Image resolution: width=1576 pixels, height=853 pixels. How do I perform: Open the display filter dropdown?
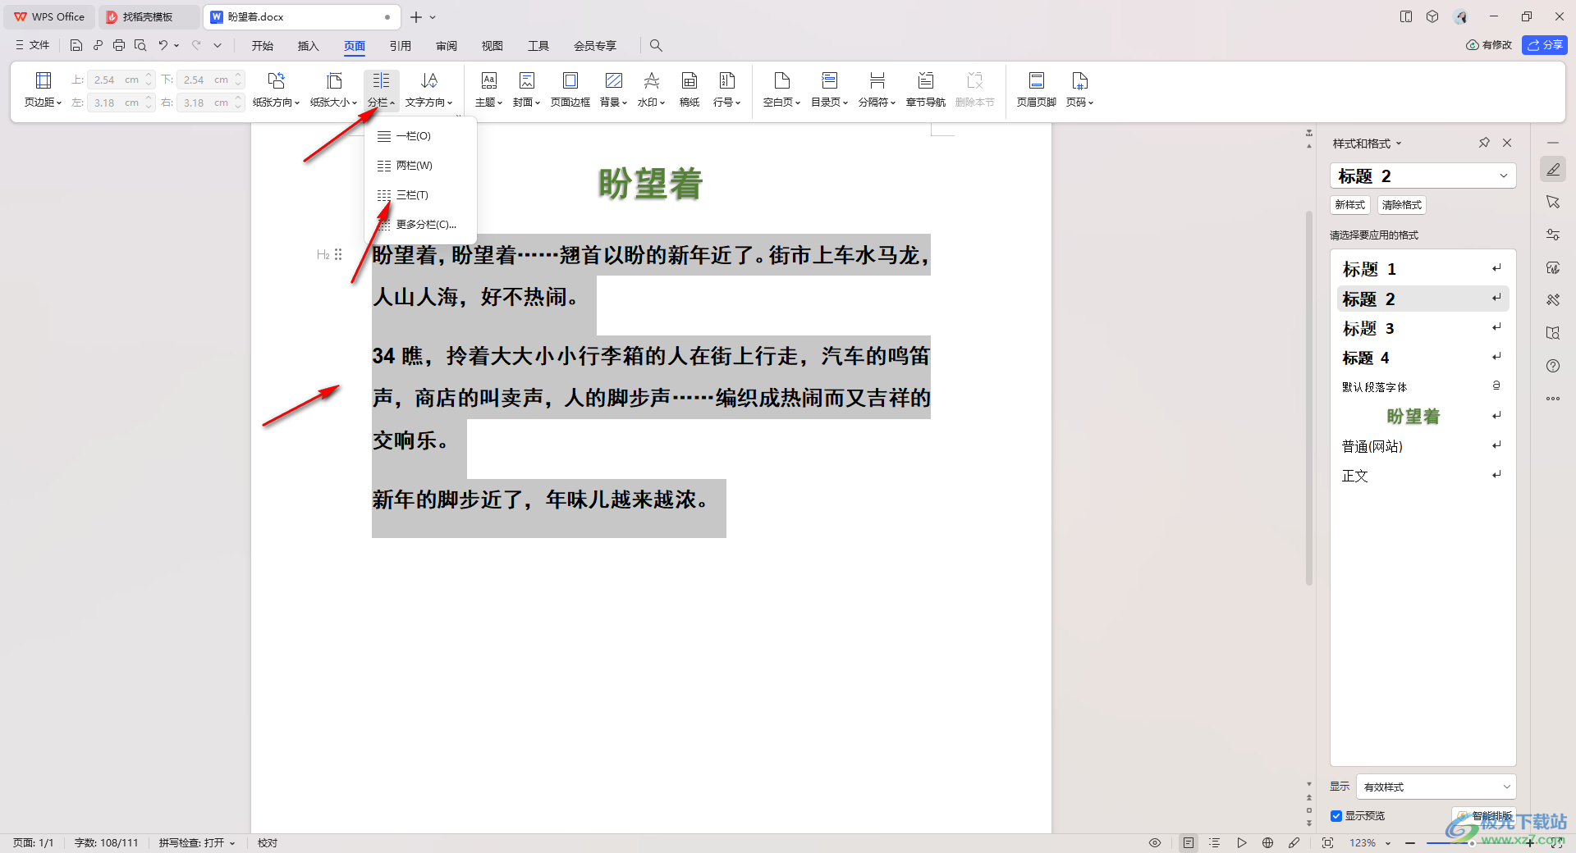tap(1436, 787)
